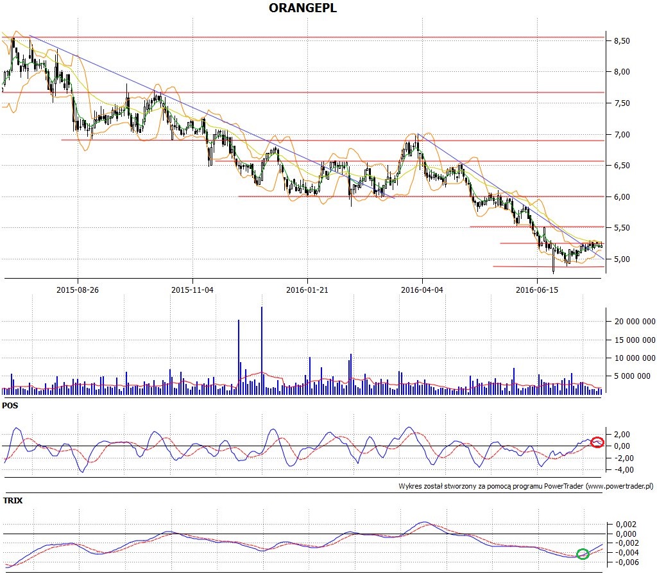The image size is (657, 574).
Task: Click the green circle marker on TRIX
Action: (583, 554)
